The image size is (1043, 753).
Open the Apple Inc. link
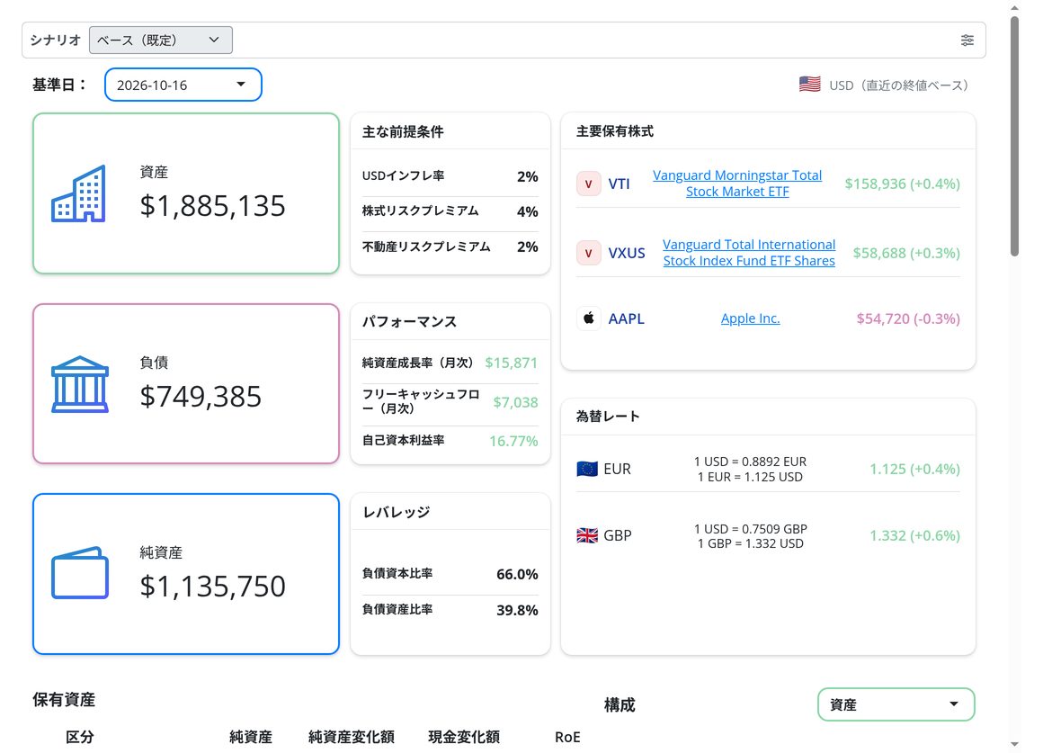pos(750,318)
